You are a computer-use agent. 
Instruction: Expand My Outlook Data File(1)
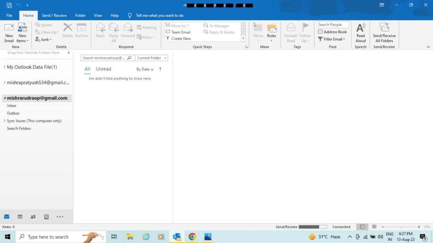[4, 67]
